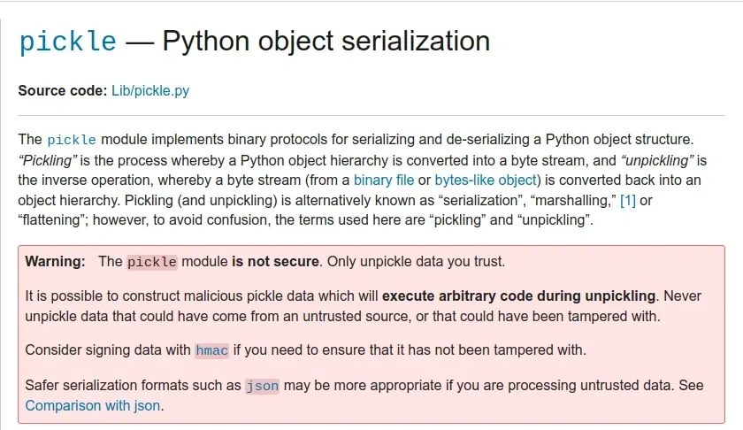Click the "Python object serialization" heading text
This screenshot has width=743, height=430.
(x=326, y=41)
